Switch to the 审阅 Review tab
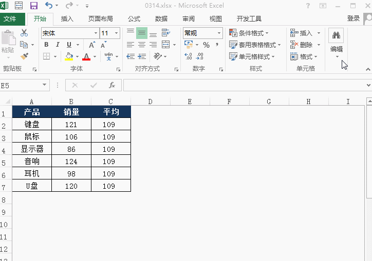Viewport: 372px width, 261px height. (x=189, y=19)
